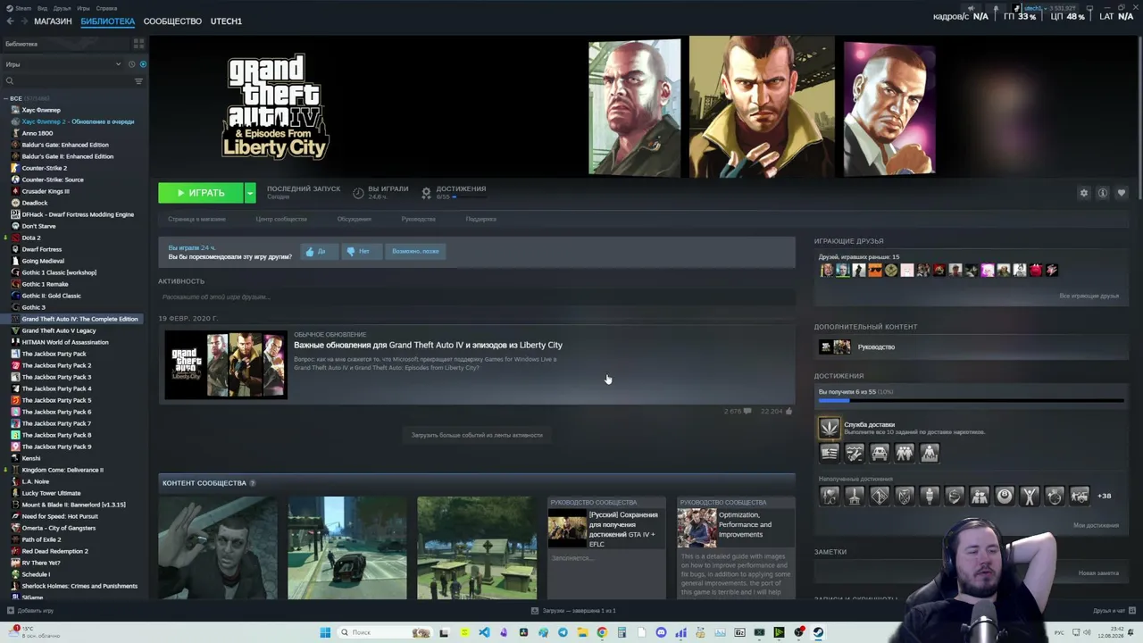
Task: Open Telegram from the taskbar
Action: 563,632
